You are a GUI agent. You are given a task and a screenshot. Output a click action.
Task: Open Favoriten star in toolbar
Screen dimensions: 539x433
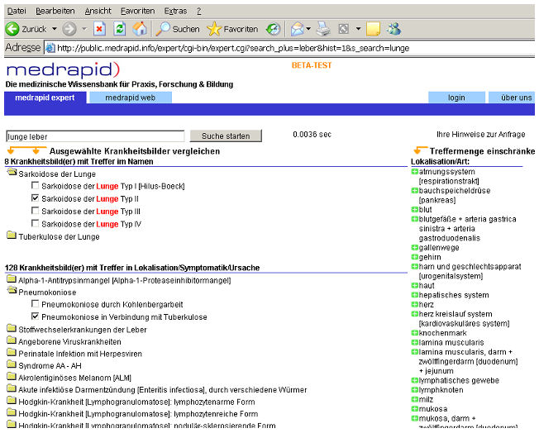click(214, 29)
